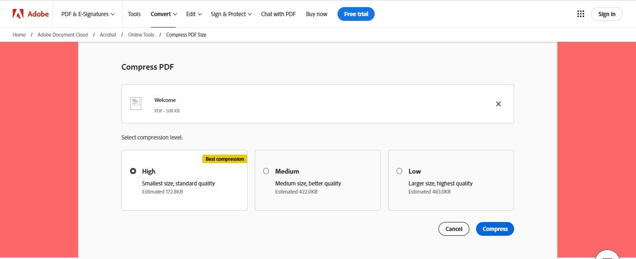The width and height of the screenshot is (636, 259).
Task: Click Buy now in navigation
Action: coord(317,14)
